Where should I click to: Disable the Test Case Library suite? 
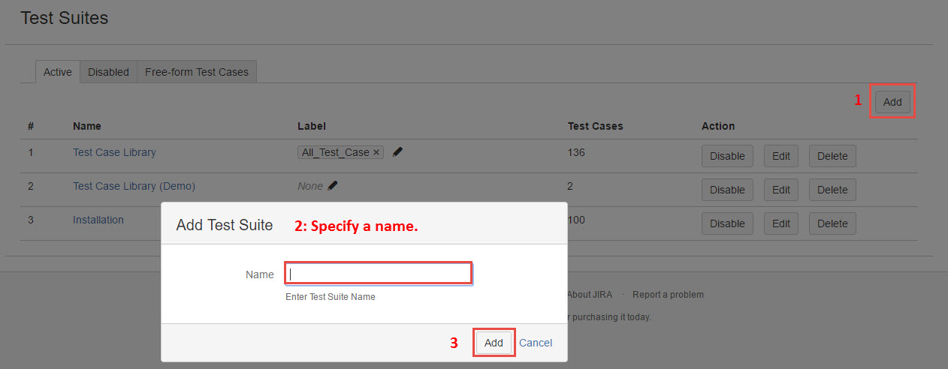point(727,156)
